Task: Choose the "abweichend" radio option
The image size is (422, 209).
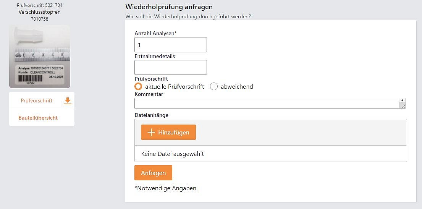Action: tap(214, 86)
